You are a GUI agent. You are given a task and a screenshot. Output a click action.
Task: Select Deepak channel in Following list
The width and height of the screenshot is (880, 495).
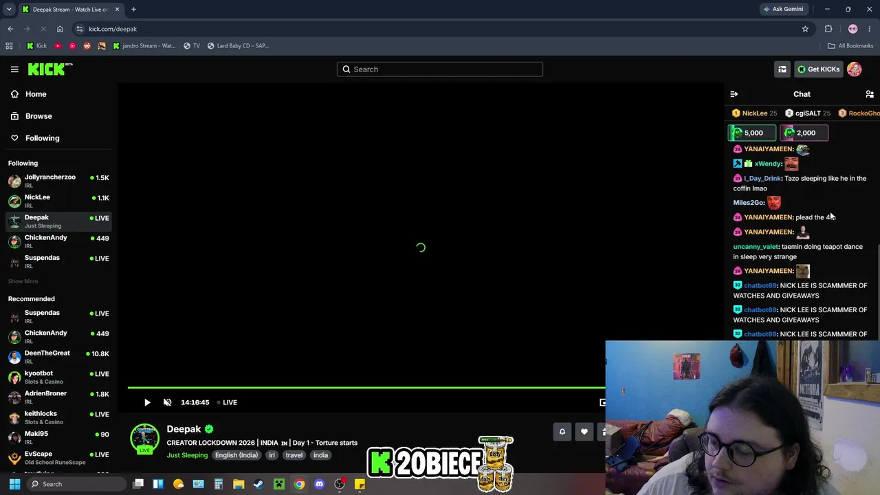pyautogui.click(x=58, y=221)
